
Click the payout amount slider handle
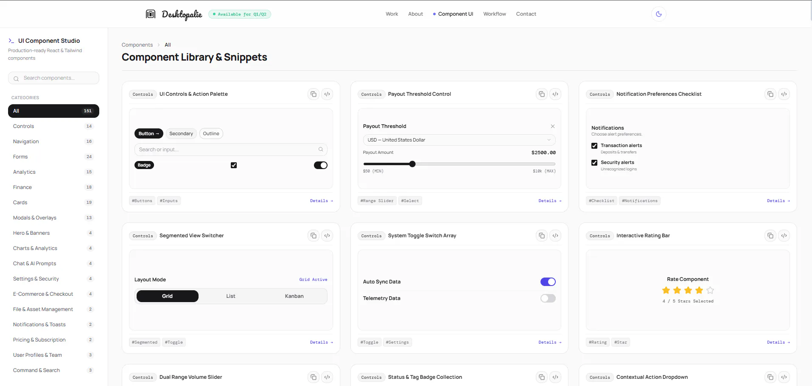pos(412,164)
